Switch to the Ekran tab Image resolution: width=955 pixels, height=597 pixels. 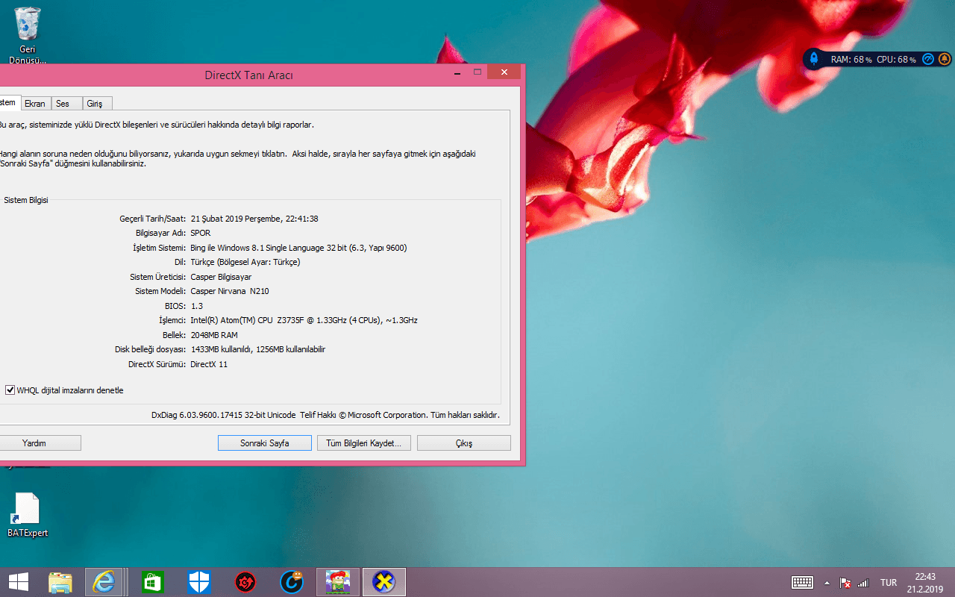(35, 104)
